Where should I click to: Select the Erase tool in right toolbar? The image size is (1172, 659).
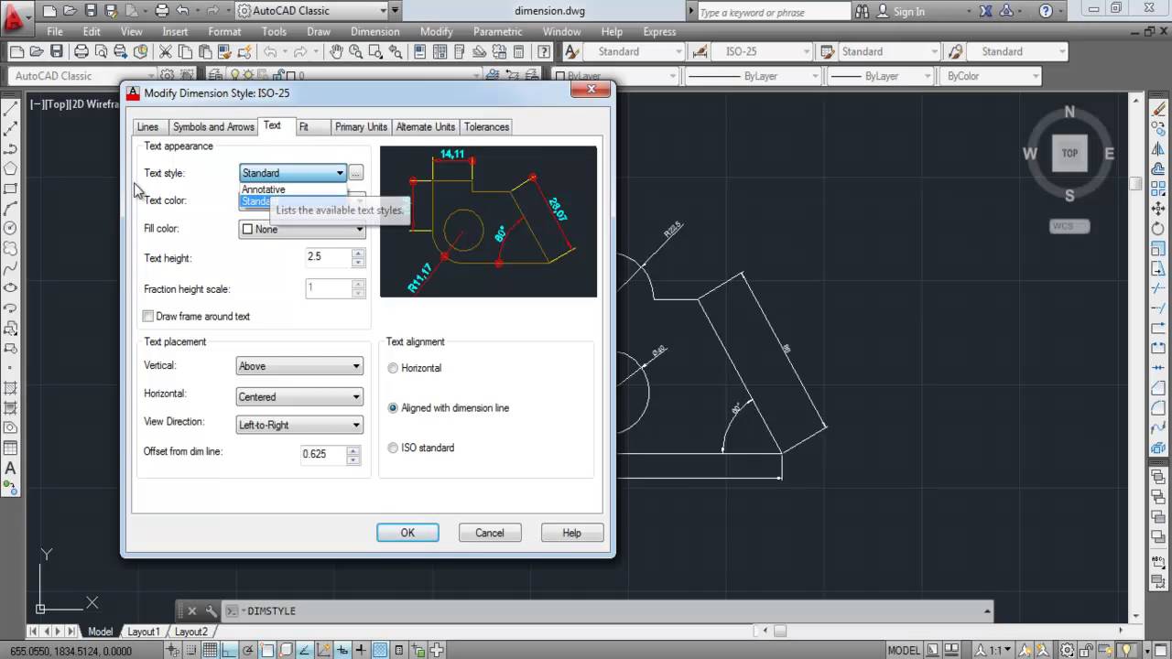point(1159,109)
